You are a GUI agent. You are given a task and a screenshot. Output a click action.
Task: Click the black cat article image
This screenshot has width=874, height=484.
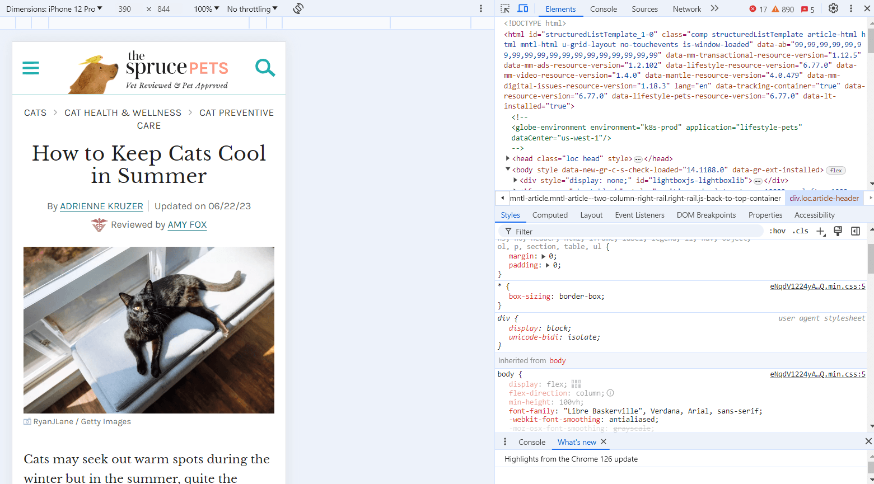149,330
